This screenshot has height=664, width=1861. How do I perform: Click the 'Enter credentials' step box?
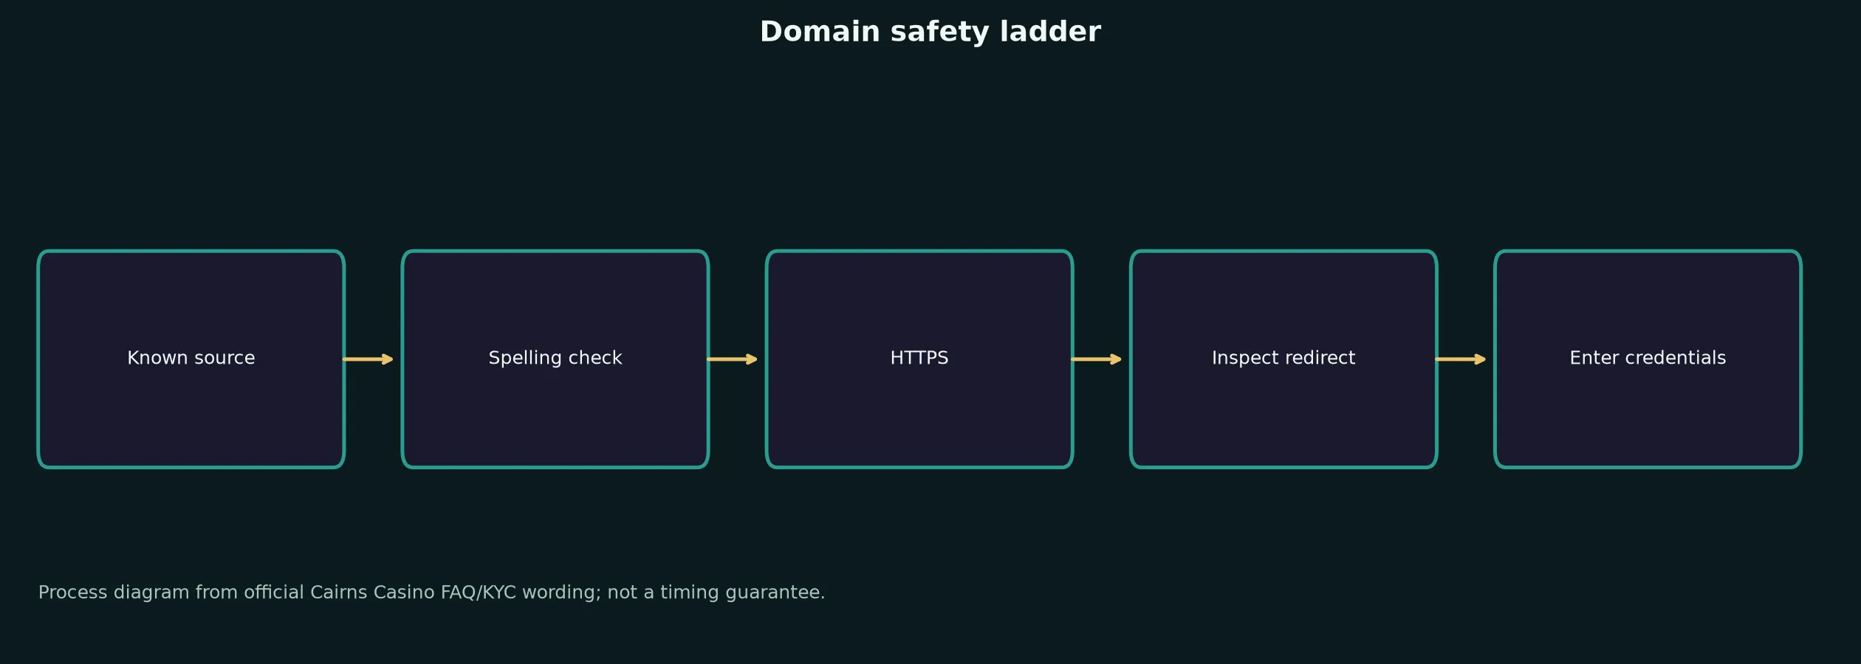1648,359
